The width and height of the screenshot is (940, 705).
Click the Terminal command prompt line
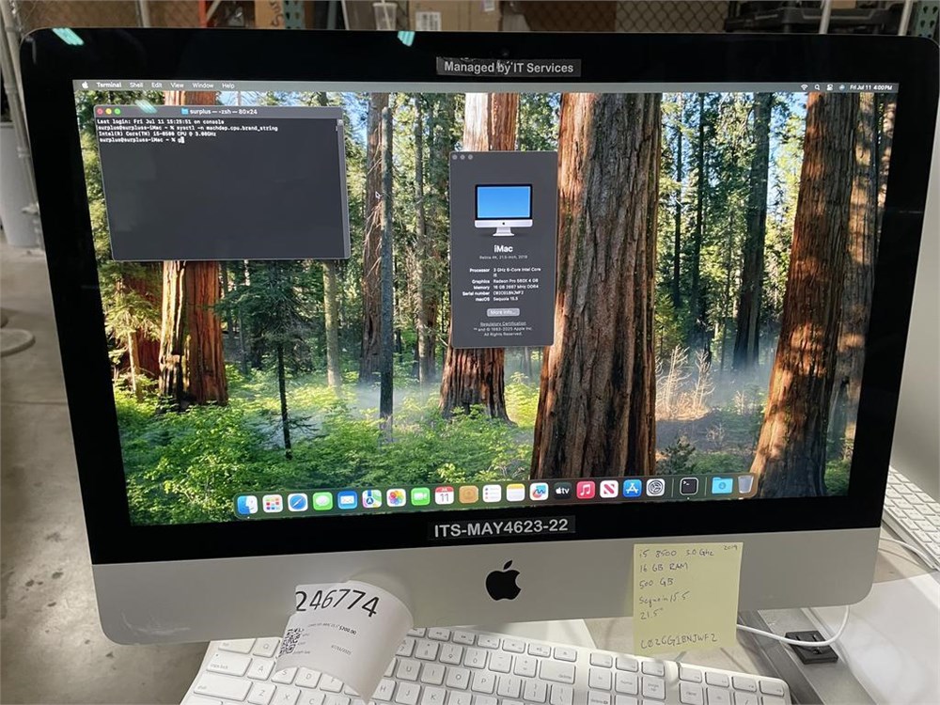pyautogui.click(x=142, y=140)
